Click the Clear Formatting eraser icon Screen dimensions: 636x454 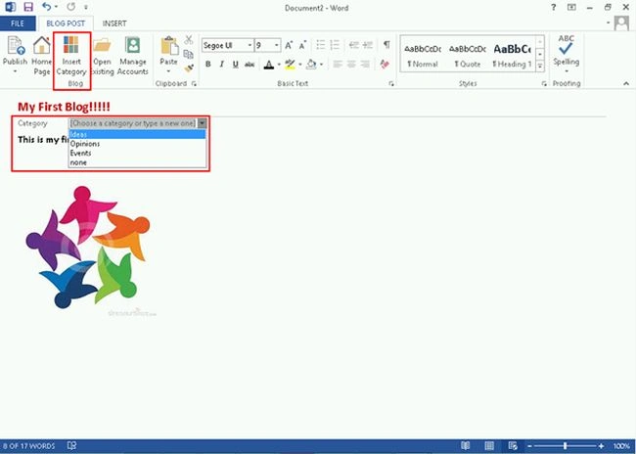tap(385, 64)
